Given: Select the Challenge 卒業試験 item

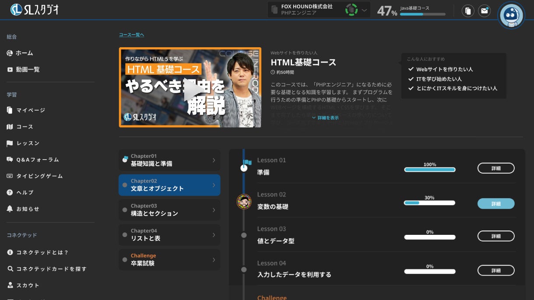Looking at the screenshot, I should (169, 259).
